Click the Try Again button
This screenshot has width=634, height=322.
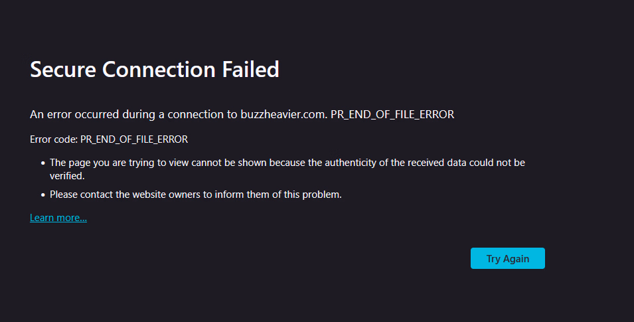(507, 258)
